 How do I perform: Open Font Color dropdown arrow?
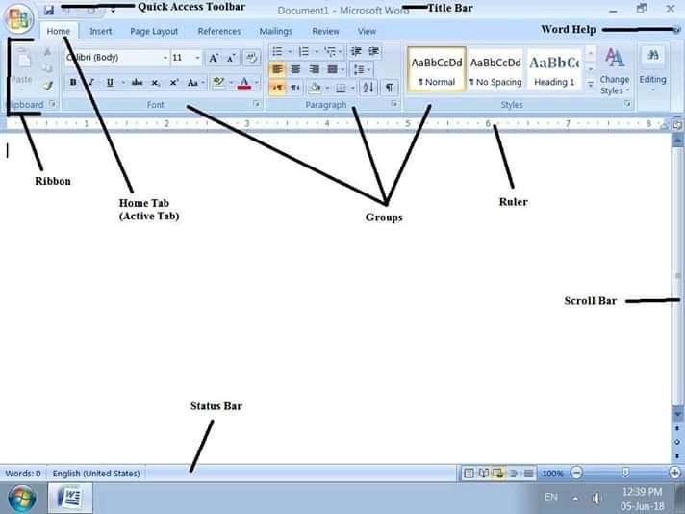click(257, 83)
